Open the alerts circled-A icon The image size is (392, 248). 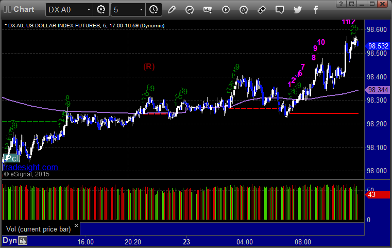(x=244, y=10)
